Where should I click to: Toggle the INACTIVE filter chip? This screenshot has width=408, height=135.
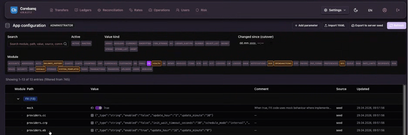86,43
